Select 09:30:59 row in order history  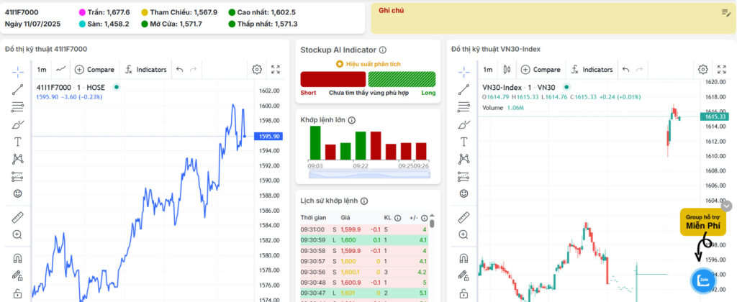click(364, 240)
